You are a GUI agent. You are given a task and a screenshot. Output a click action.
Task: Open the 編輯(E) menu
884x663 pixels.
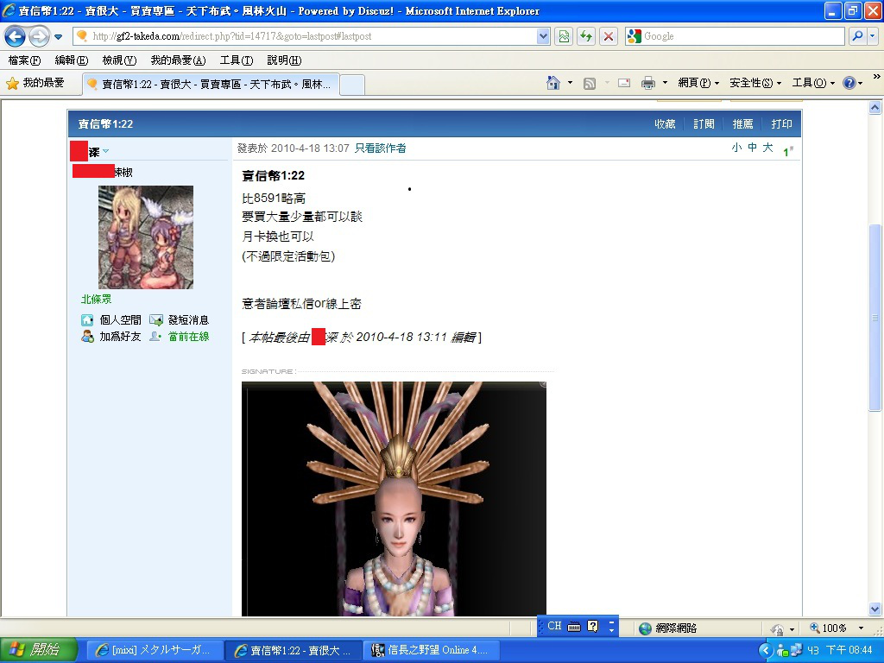point(71,60)
